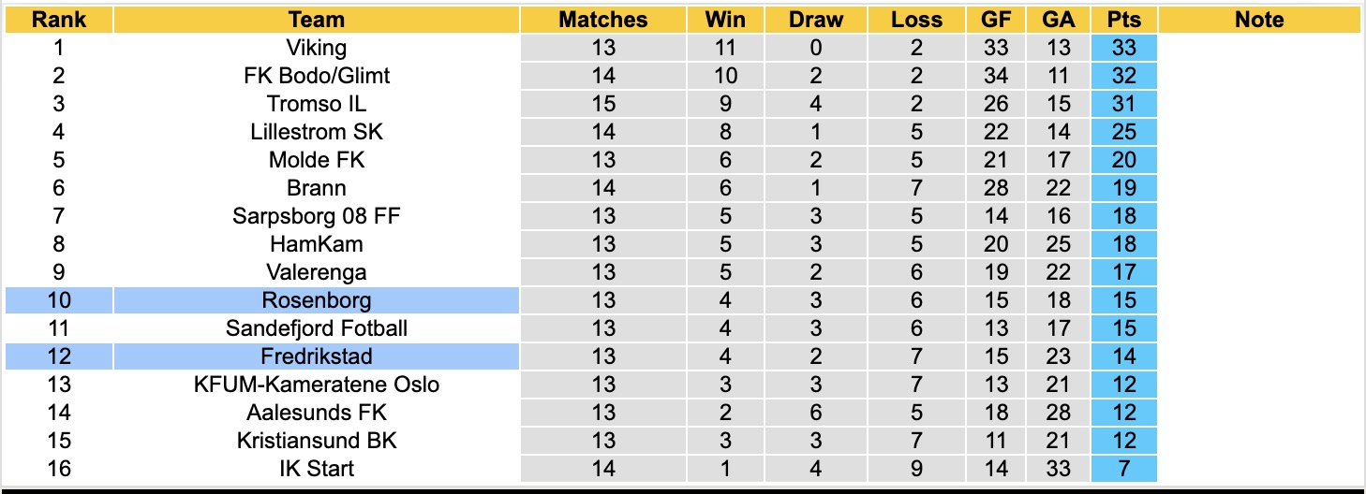Click the rank 10 highlighted cell
This screenshot has height=494, width=1366.
tap(59, 300)
